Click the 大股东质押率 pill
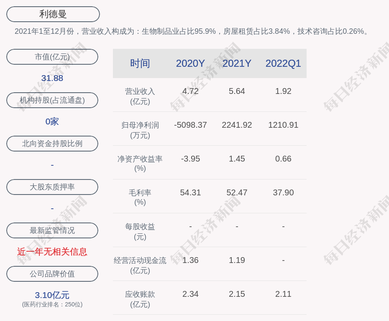 52,187
